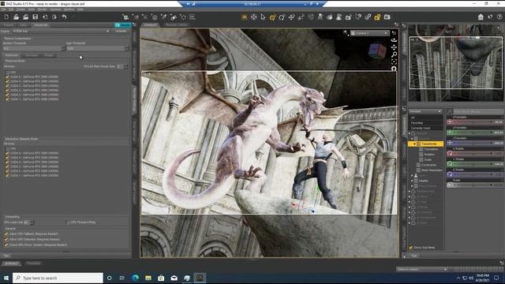Click the viewport Pan camera control icon
This screenshot has height=284, width=505.
[394, 47]
